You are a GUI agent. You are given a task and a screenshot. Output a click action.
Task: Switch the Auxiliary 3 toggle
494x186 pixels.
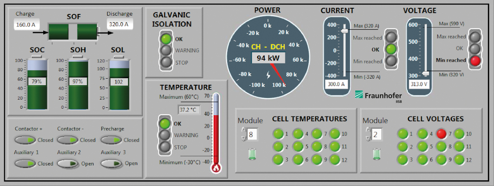(111, 163)
